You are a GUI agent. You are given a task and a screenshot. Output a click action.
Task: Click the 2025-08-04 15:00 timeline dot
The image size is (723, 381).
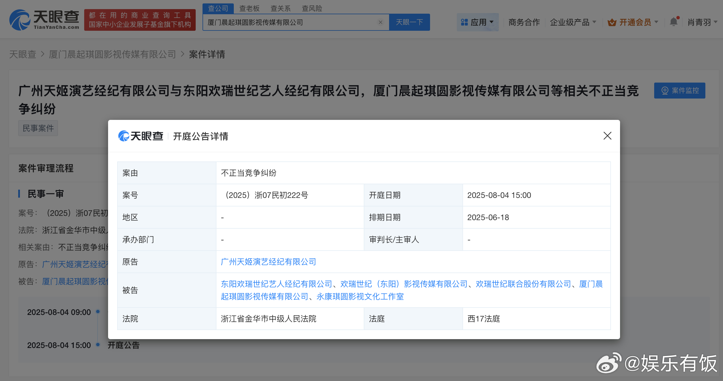[98, 345]
